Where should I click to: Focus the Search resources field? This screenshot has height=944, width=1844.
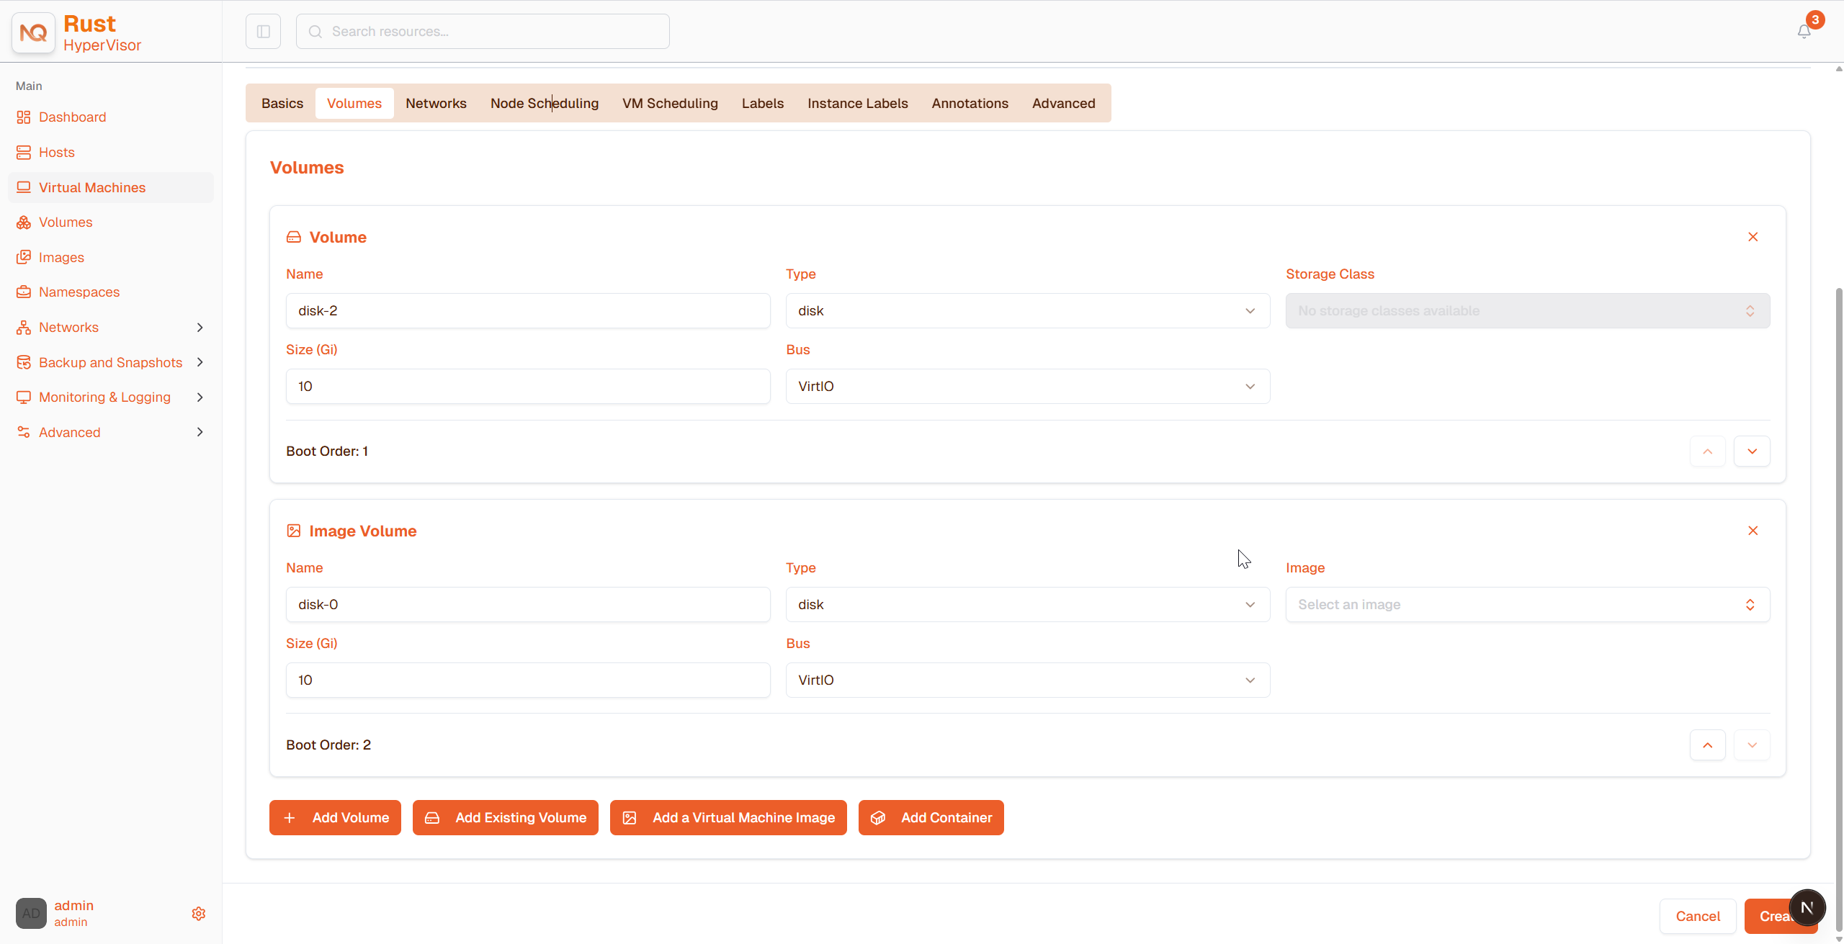tap(483, 32)
